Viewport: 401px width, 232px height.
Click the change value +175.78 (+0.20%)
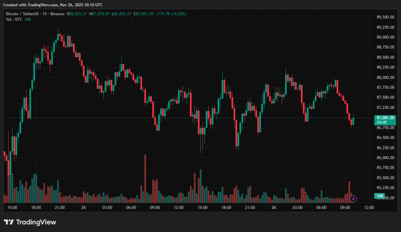[x=170, y=14]
